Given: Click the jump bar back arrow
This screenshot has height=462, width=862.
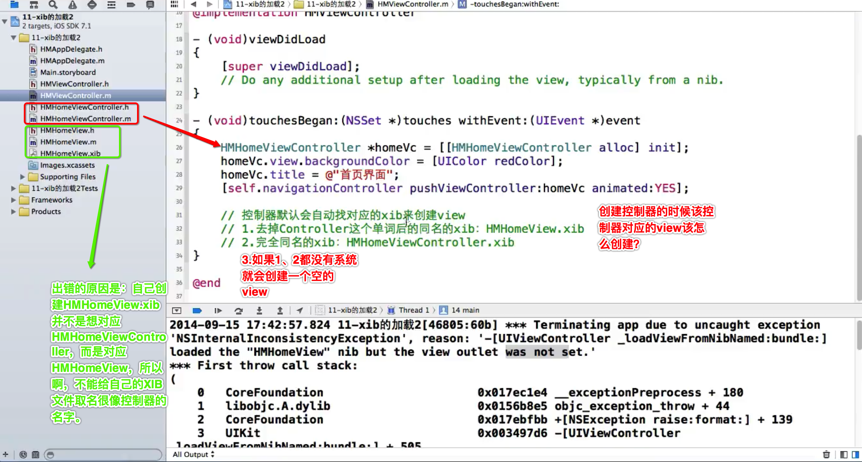Looking at the screenshot, I should pyautogui.click(x=193, y=5).
